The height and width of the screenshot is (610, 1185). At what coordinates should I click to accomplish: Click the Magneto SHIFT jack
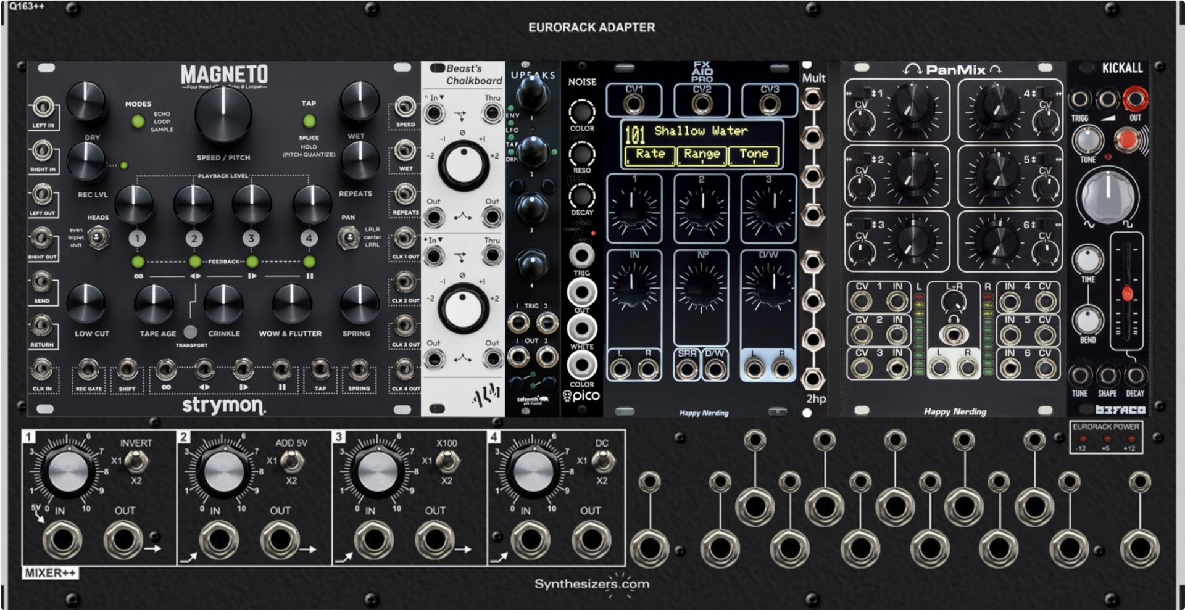tap(127, 369)
